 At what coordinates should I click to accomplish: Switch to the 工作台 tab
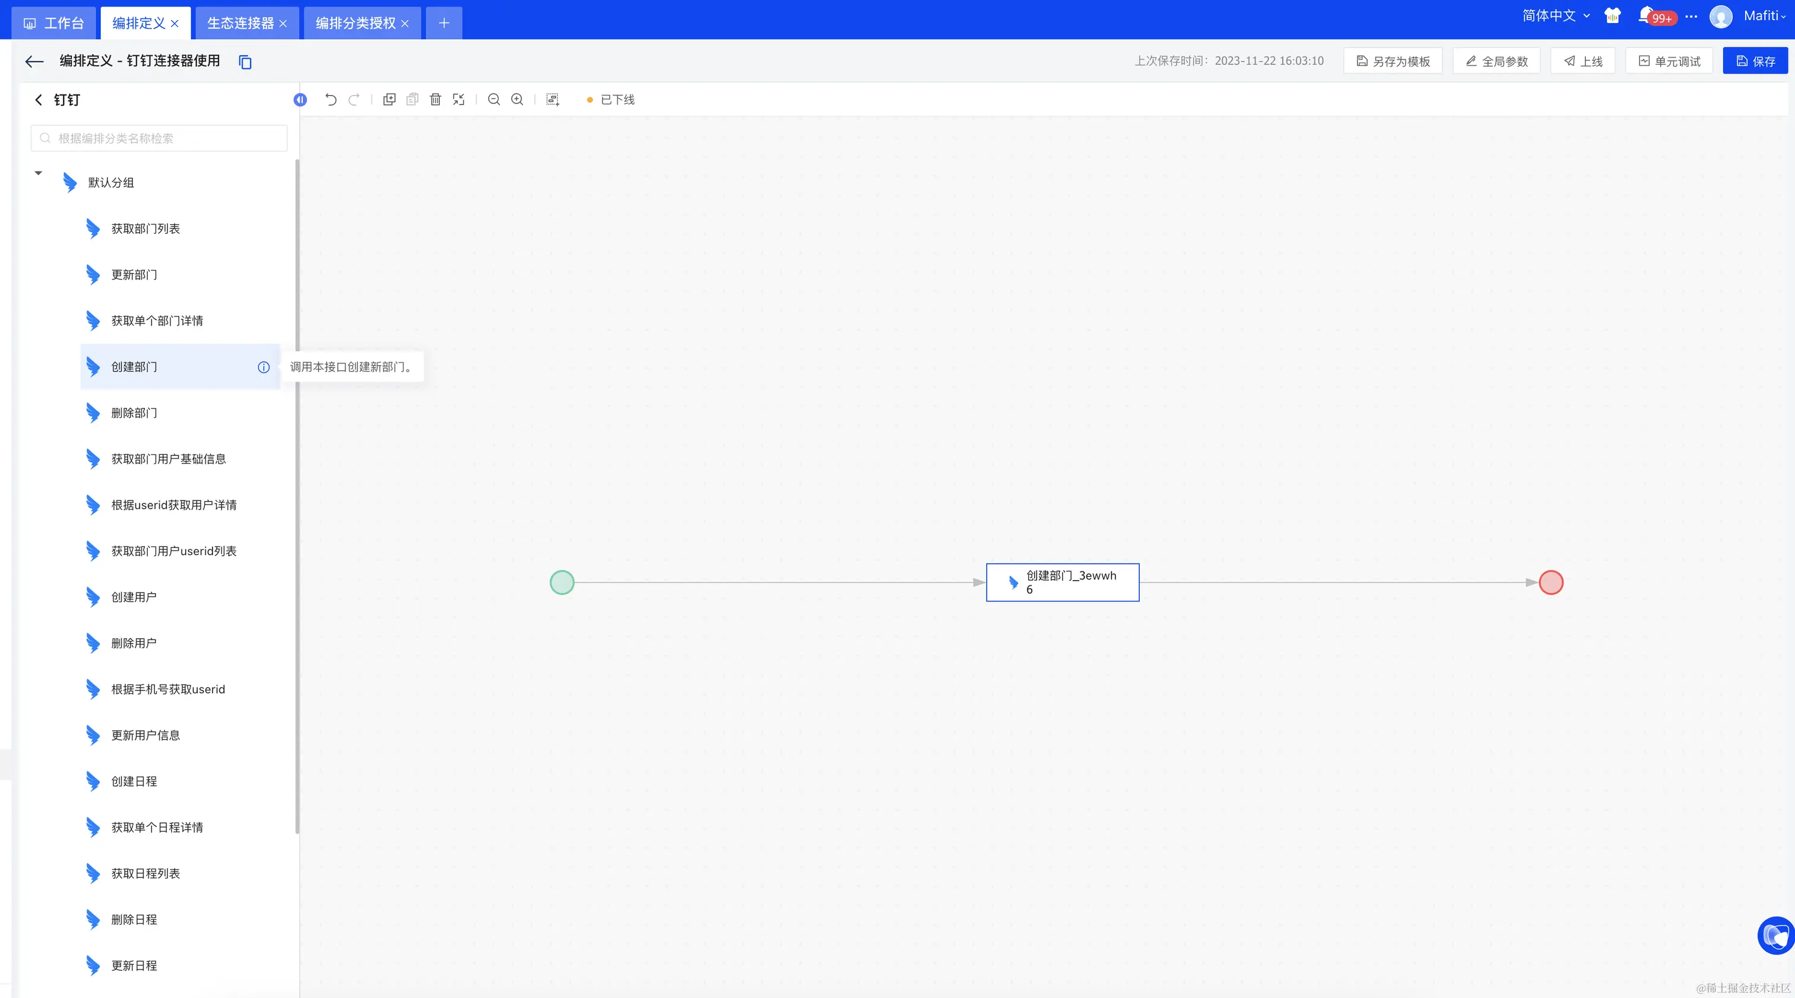55,23
